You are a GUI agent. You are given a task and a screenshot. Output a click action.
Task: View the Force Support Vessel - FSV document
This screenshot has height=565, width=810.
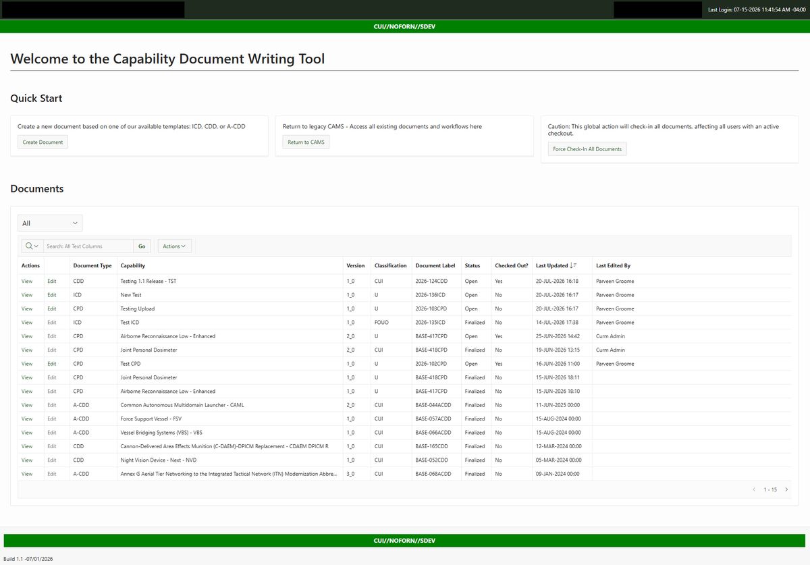click(27, 419)
